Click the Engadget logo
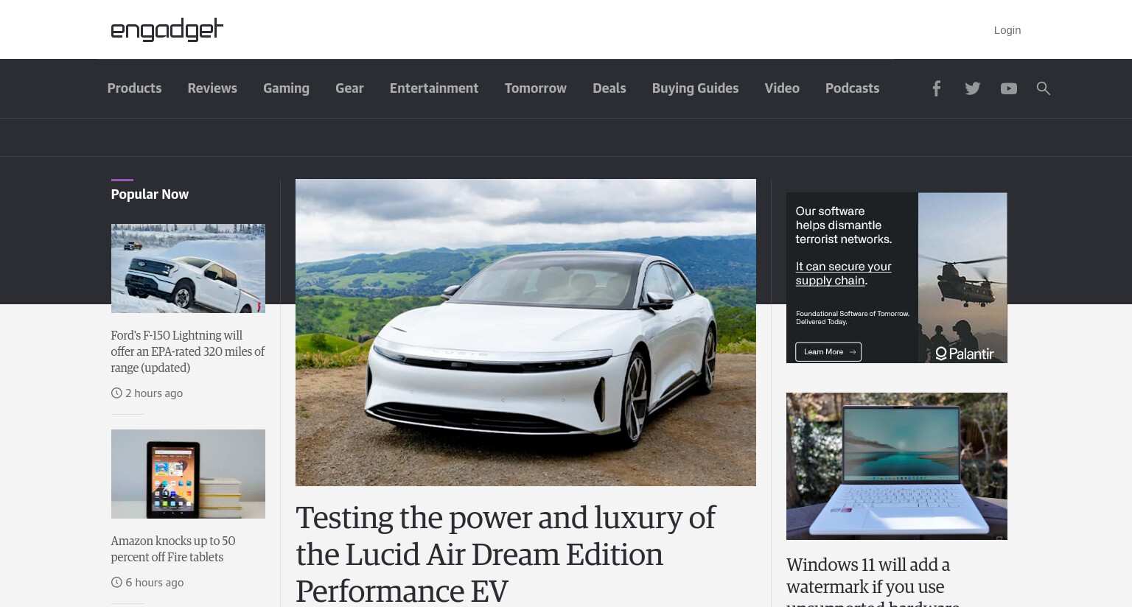This screenshot has width=1132, height=607. coord(167,29)
